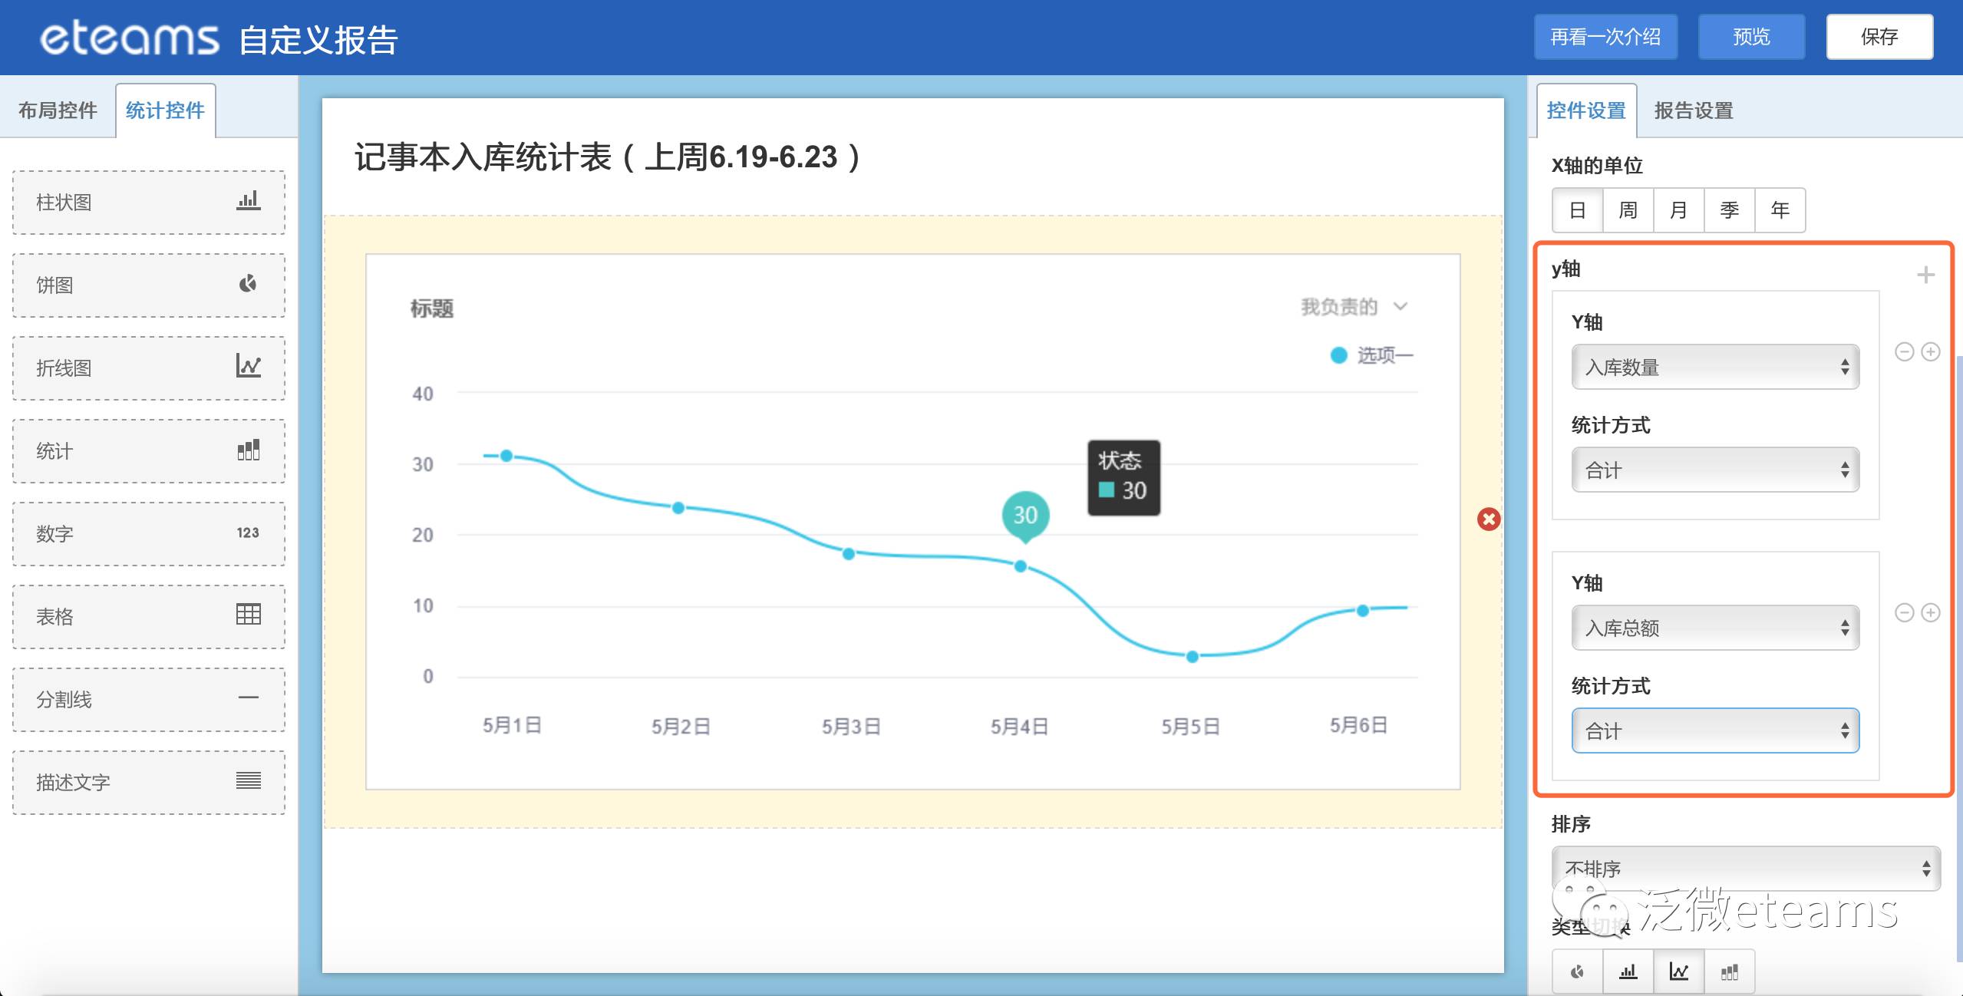Click the red delete chart icon
This screenshot has height=996, width=1963.
[x=1489, y=519]
